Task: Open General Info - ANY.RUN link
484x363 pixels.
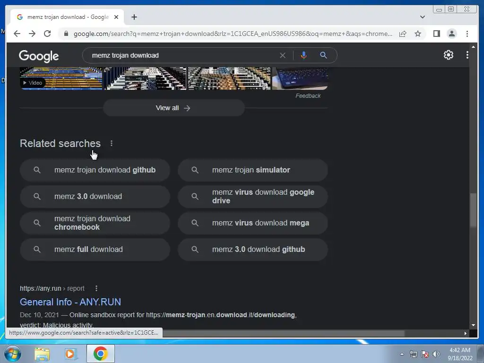Action: coord(70,302)
